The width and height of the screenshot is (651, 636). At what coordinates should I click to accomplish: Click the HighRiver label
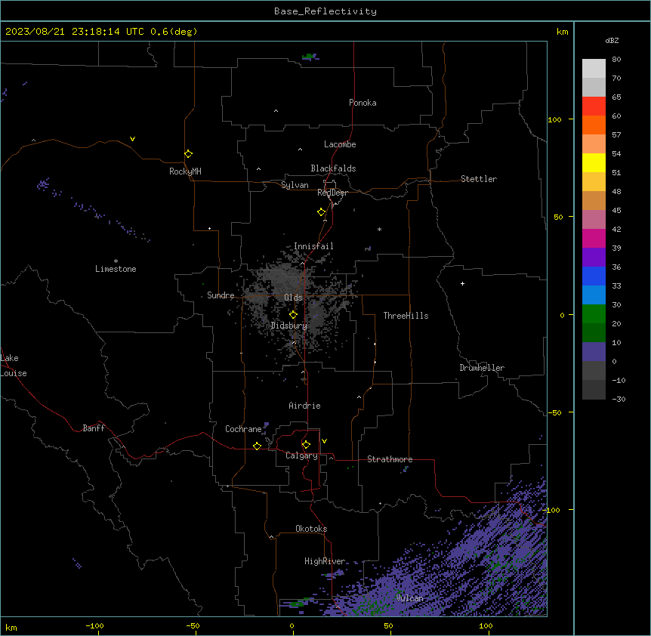(325, 561)
